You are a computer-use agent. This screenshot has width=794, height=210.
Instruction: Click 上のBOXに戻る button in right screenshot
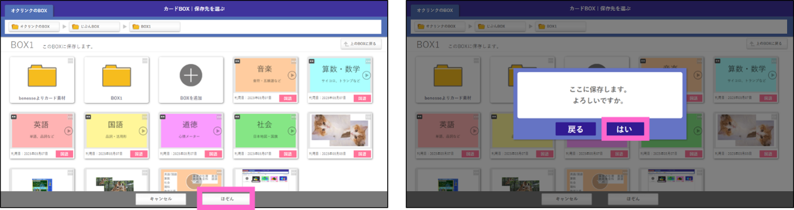tap(767, 44)
